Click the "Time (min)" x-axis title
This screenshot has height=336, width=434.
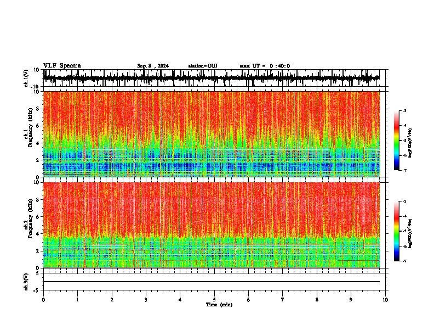click(219, 305)
